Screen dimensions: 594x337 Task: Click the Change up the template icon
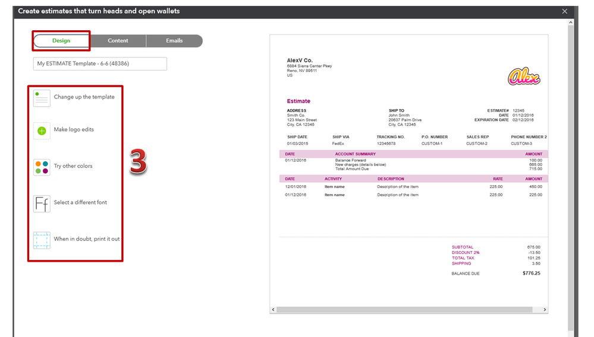click(42, 98)
